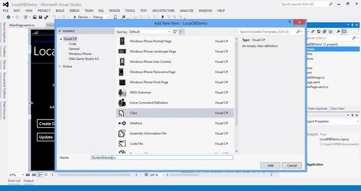Select the Interface template icon
361x191 pixels.
pos(122,123)
